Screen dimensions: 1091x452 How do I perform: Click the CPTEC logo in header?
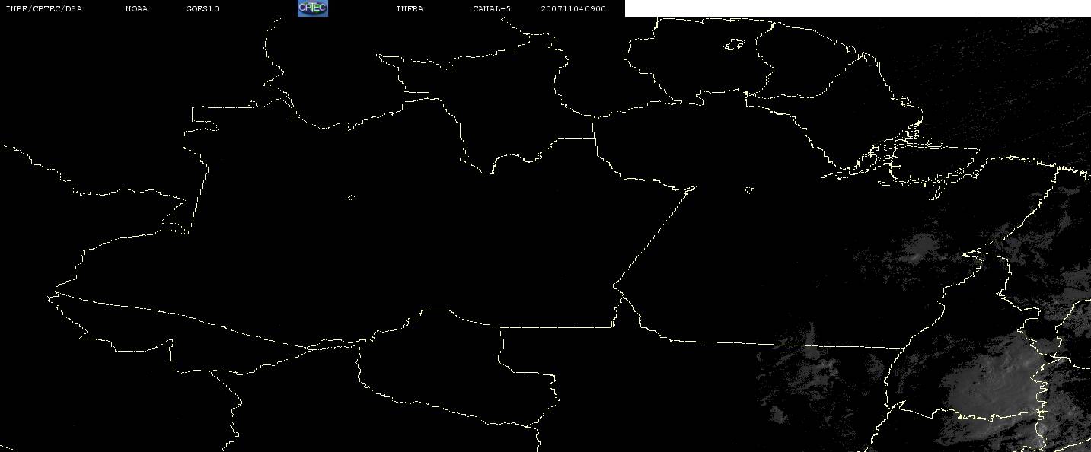pyautogui.click(x=312, y=8)
